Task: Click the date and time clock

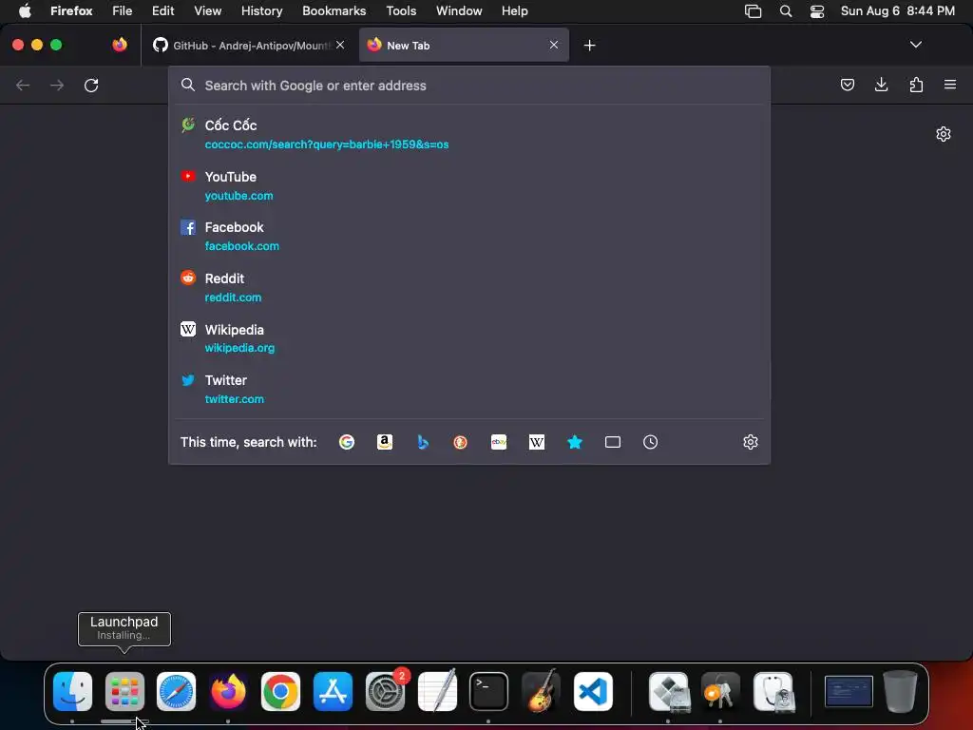Action: tap(897, 10)
